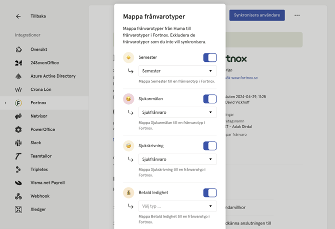Select PowerOffice integration
Image resolution: width=335 pixels, height=229 pixels.
(x=42, y=129)
